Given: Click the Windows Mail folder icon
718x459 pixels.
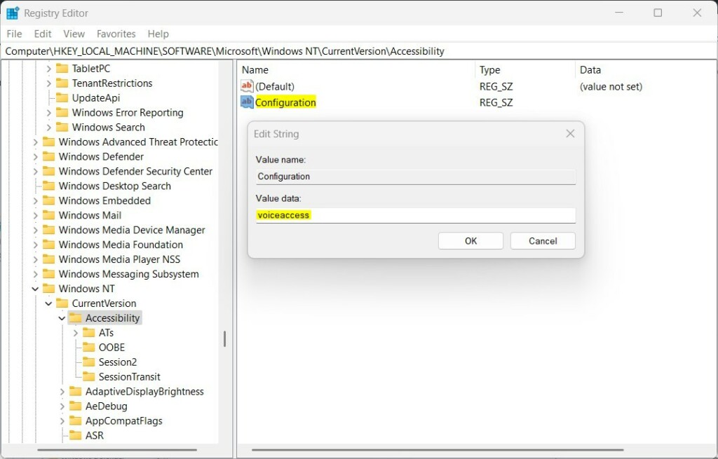Looking at the screenshot, I should pyautogui.click(x=48, y=214).
